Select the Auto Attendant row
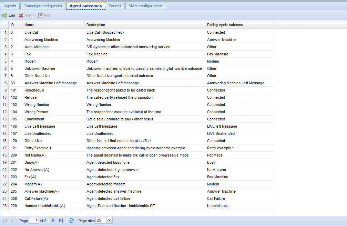 click(137, 47)
